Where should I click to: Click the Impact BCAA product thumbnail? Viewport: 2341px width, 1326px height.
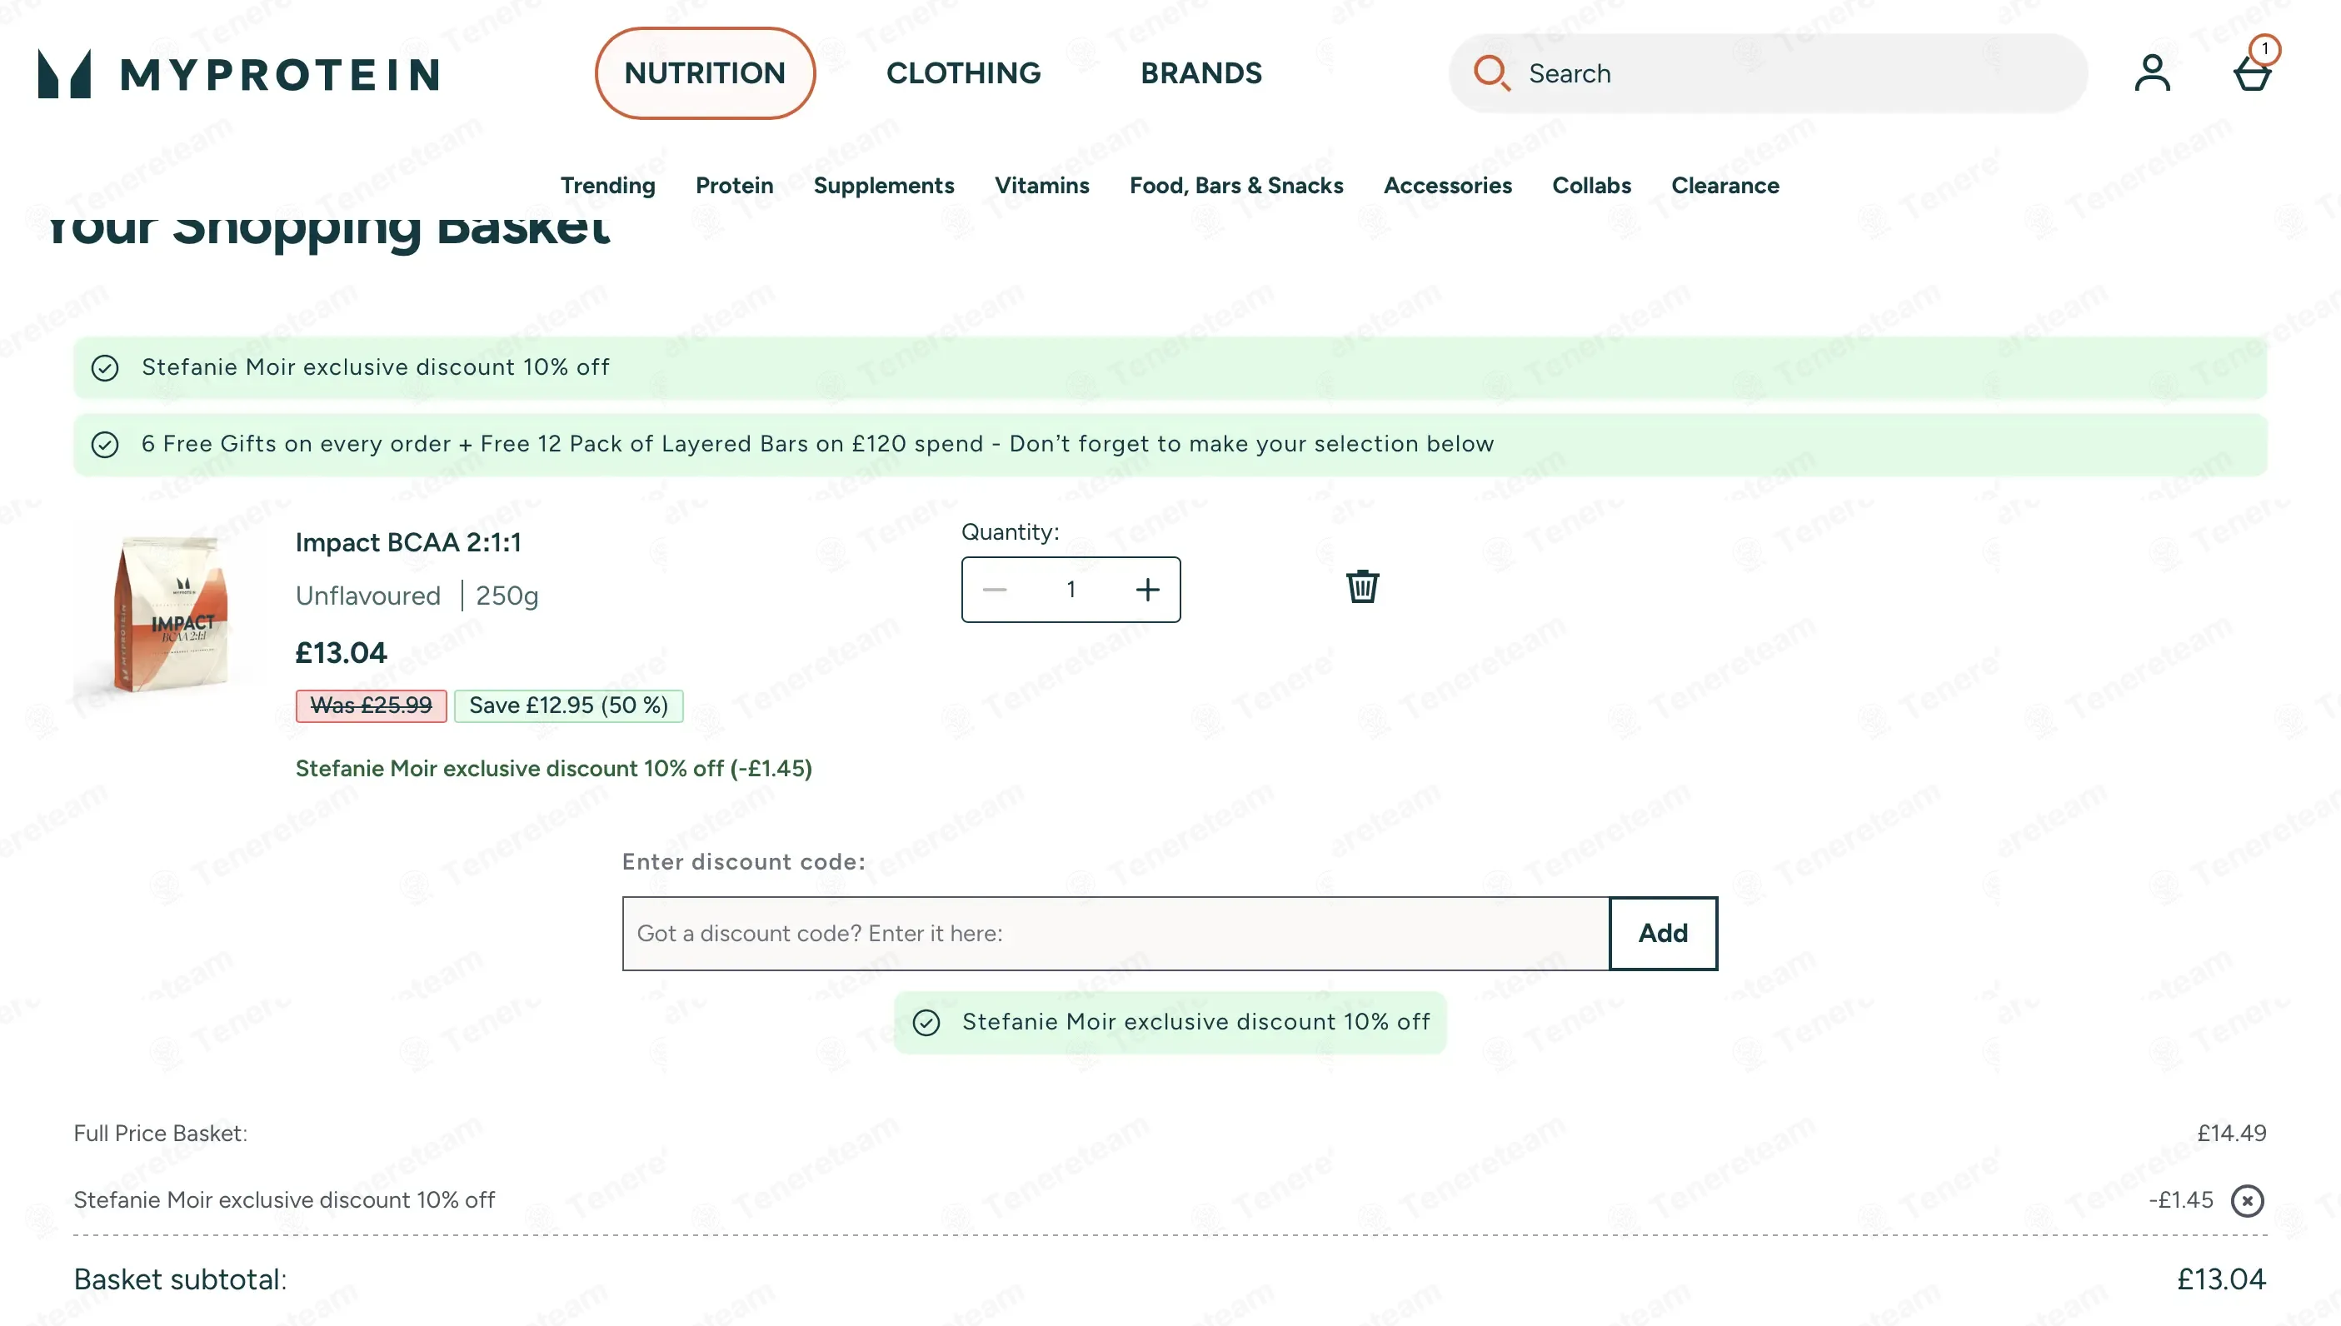[168, 612]
